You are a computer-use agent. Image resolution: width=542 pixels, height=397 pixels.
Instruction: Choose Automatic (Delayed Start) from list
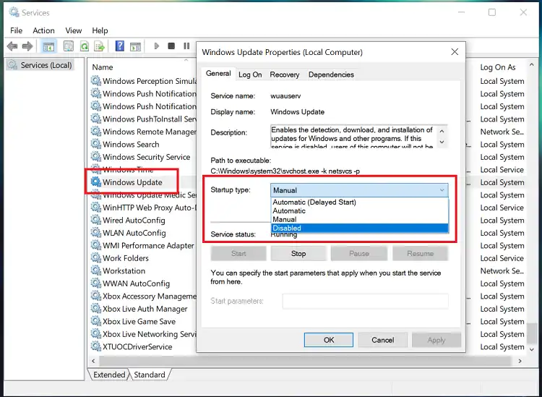pos(314,202)
